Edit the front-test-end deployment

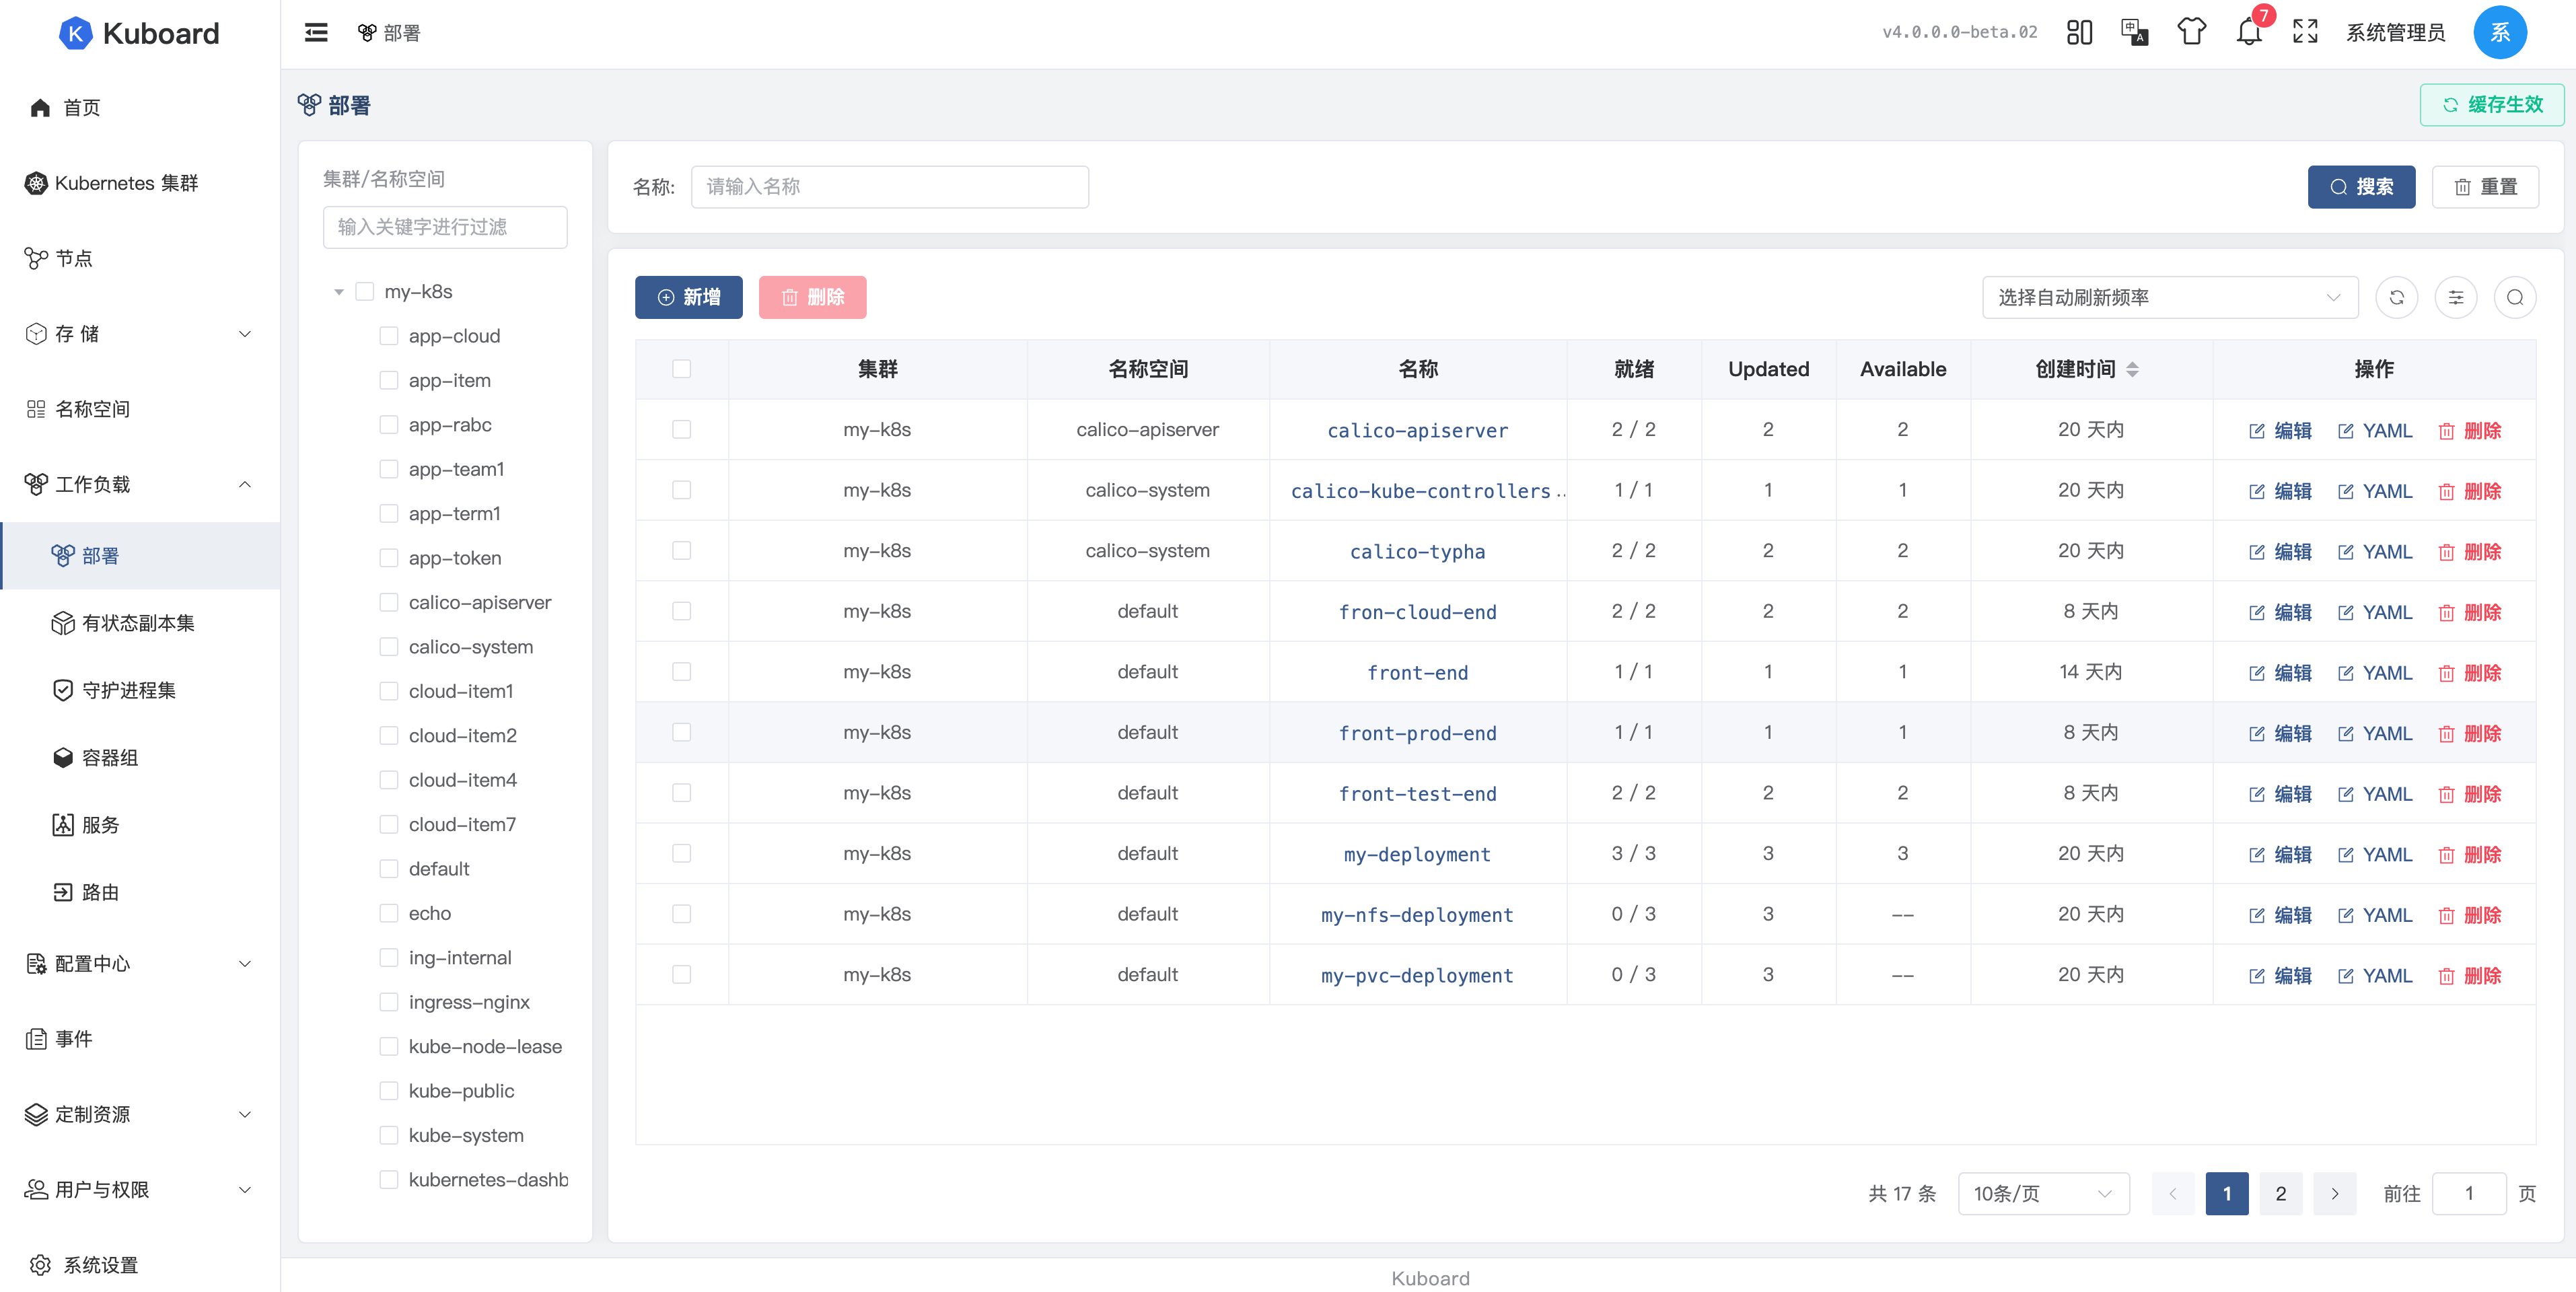click(x=2280, y=794)
